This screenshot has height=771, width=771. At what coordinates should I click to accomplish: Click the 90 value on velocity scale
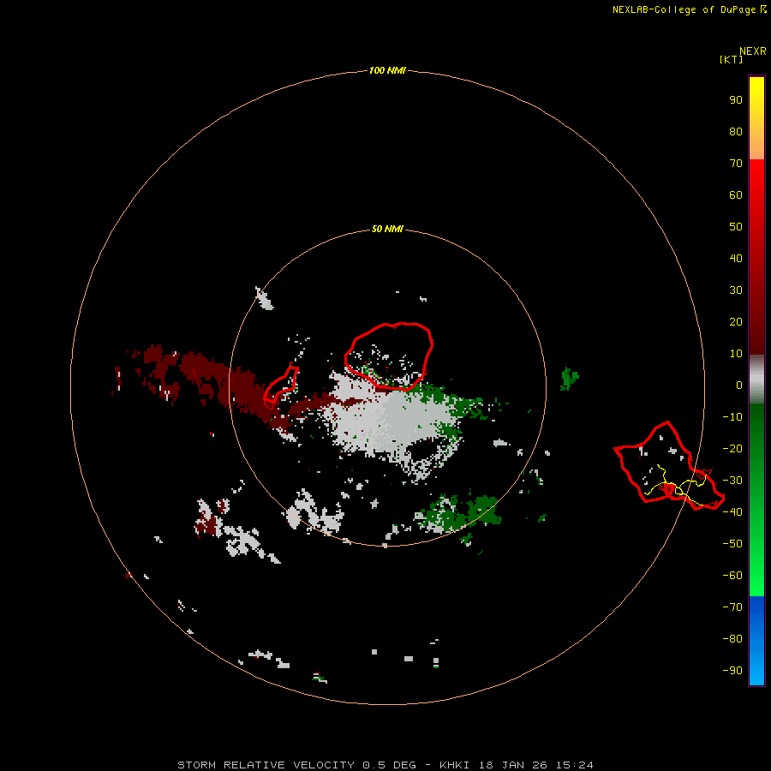point(736,100)
